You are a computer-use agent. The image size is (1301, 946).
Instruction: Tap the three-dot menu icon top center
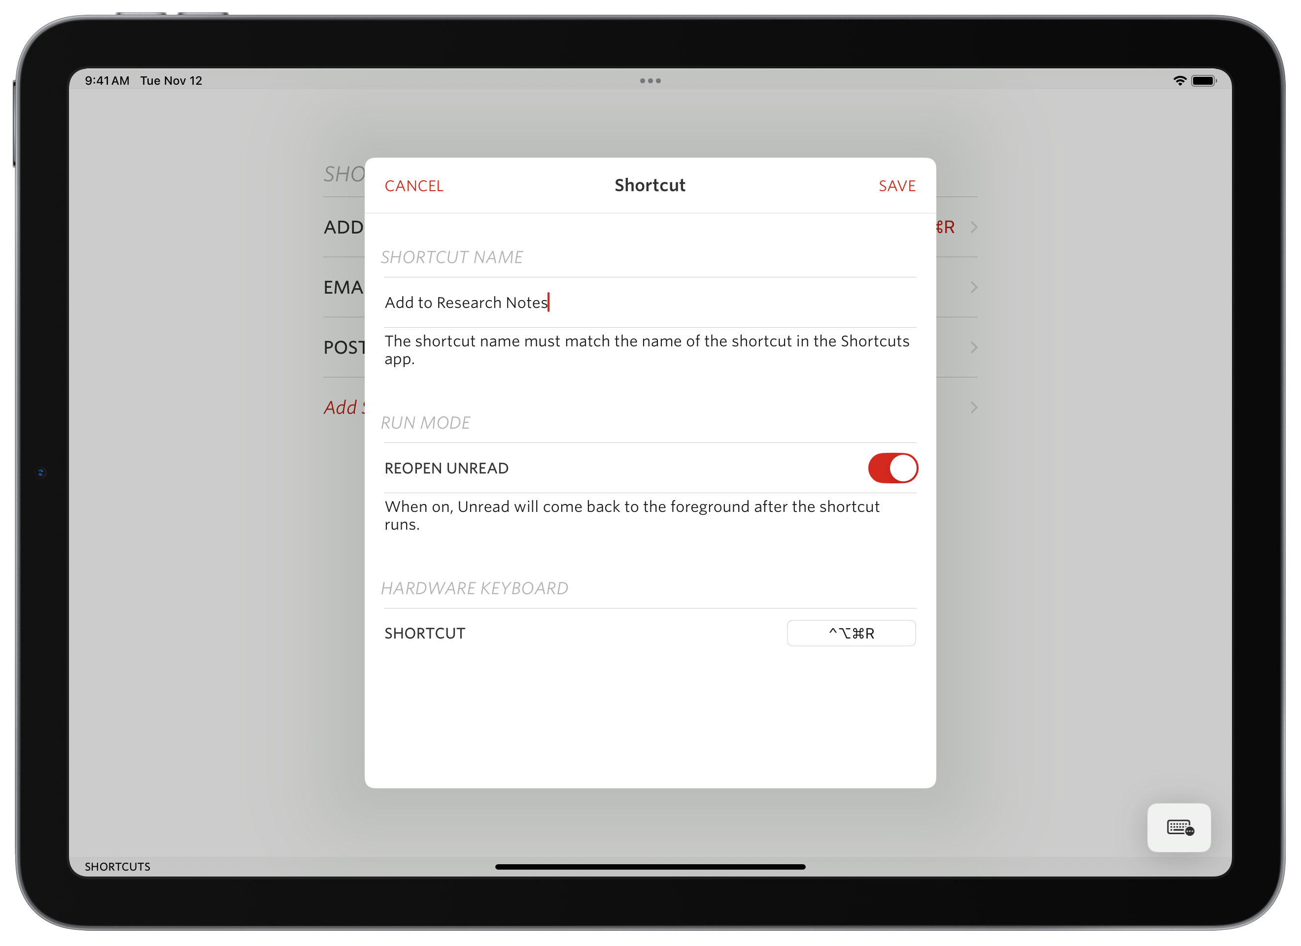point(650,81)
